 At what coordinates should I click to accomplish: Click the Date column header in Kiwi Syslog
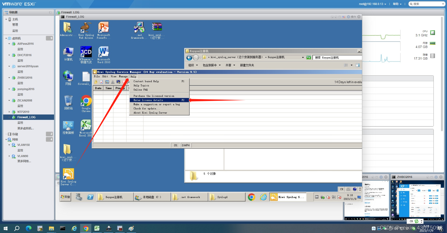98,88
